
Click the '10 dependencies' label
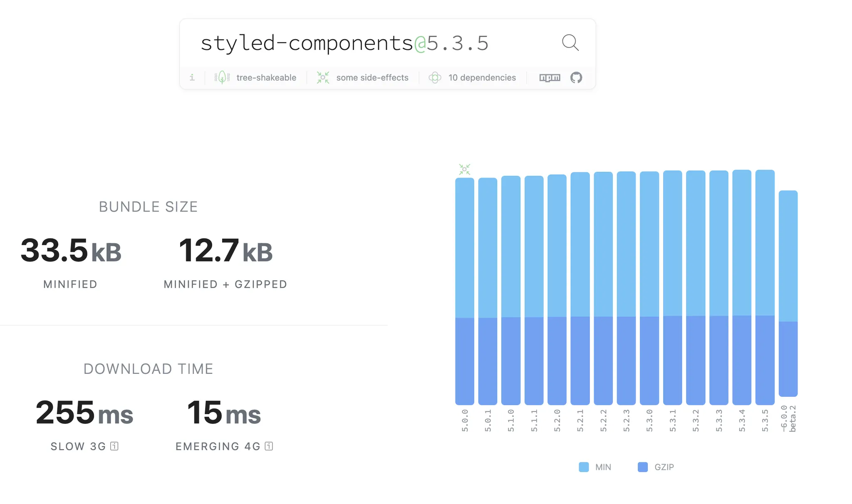[x=482, y=78]
